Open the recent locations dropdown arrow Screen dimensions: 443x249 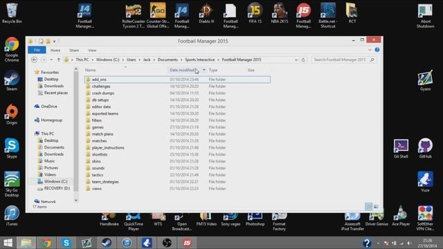point(51,60)
